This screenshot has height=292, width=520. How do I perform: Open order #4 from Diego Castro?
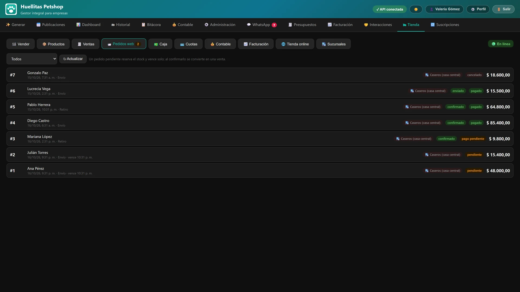pos(260,123)
